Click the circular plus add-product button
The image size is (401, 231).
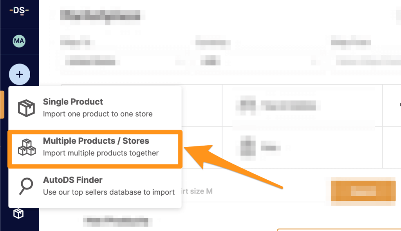click(x=19, y=74)
